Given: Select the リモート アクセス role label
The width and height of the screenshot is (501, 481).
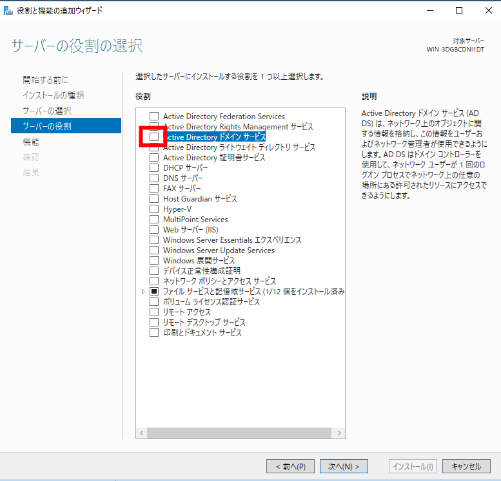Looking at the screenshot, I should (187, 312).
